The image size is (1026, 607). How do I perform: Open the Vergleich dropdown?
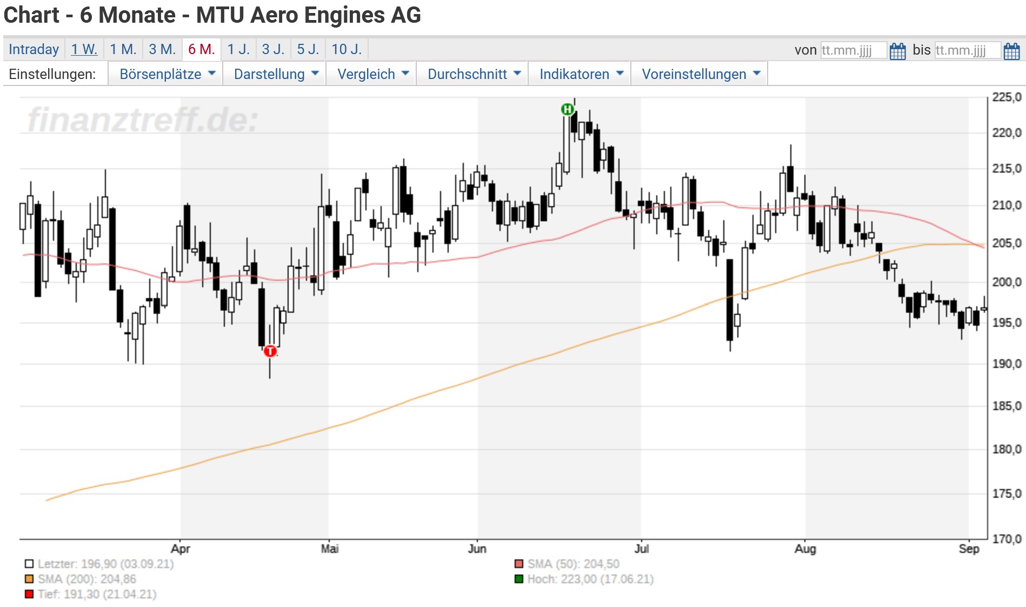click(371, 74)
